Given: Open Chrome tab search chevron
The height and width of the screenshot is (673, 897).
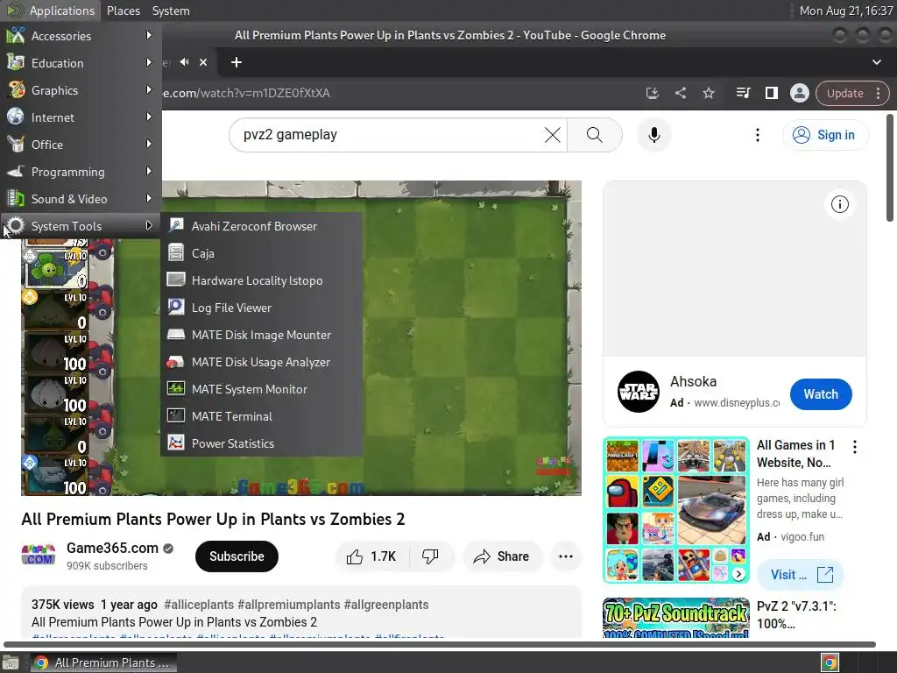Looking at the screenshot, I should coord(876,62).
